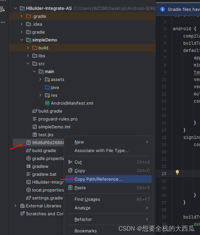200x235 pixels.
Task: Click the structure tool icon in left sidebar
Action: tap(2, 9)
